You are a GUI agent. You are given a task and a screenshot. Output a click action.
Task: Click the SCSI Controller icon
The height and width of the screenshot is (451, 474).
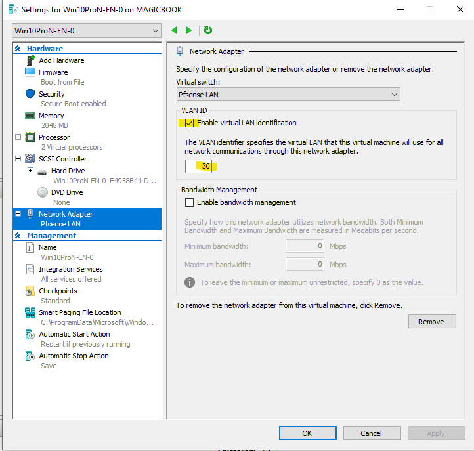30,158
